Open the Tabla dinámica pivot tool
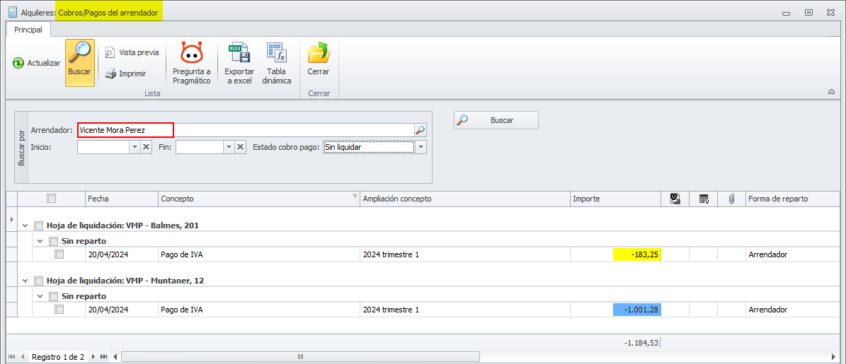 point(276,62)
